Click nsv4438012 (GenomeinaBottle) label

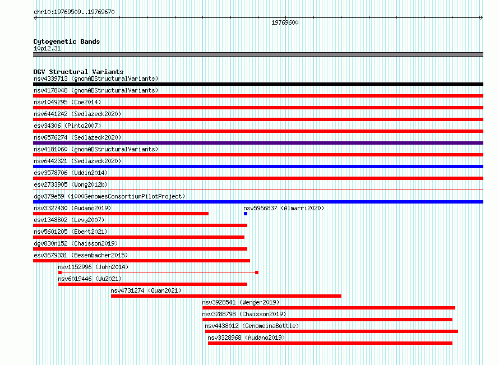tap(252, 326)
